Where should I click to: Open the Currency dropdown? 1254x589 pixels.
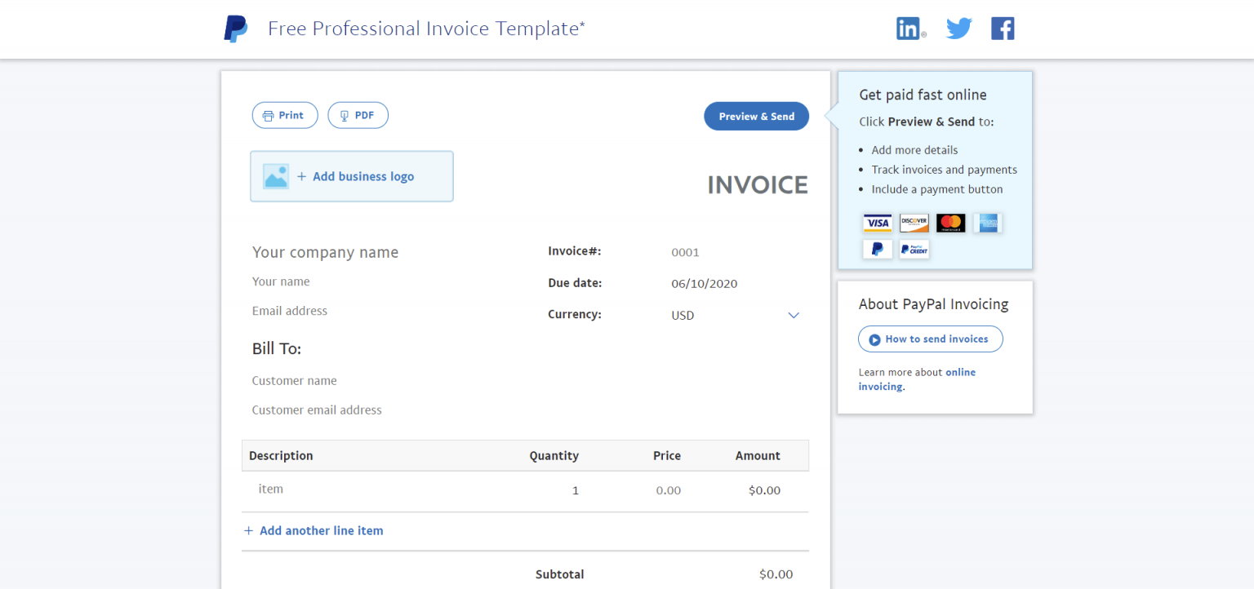tap(735, 315)
